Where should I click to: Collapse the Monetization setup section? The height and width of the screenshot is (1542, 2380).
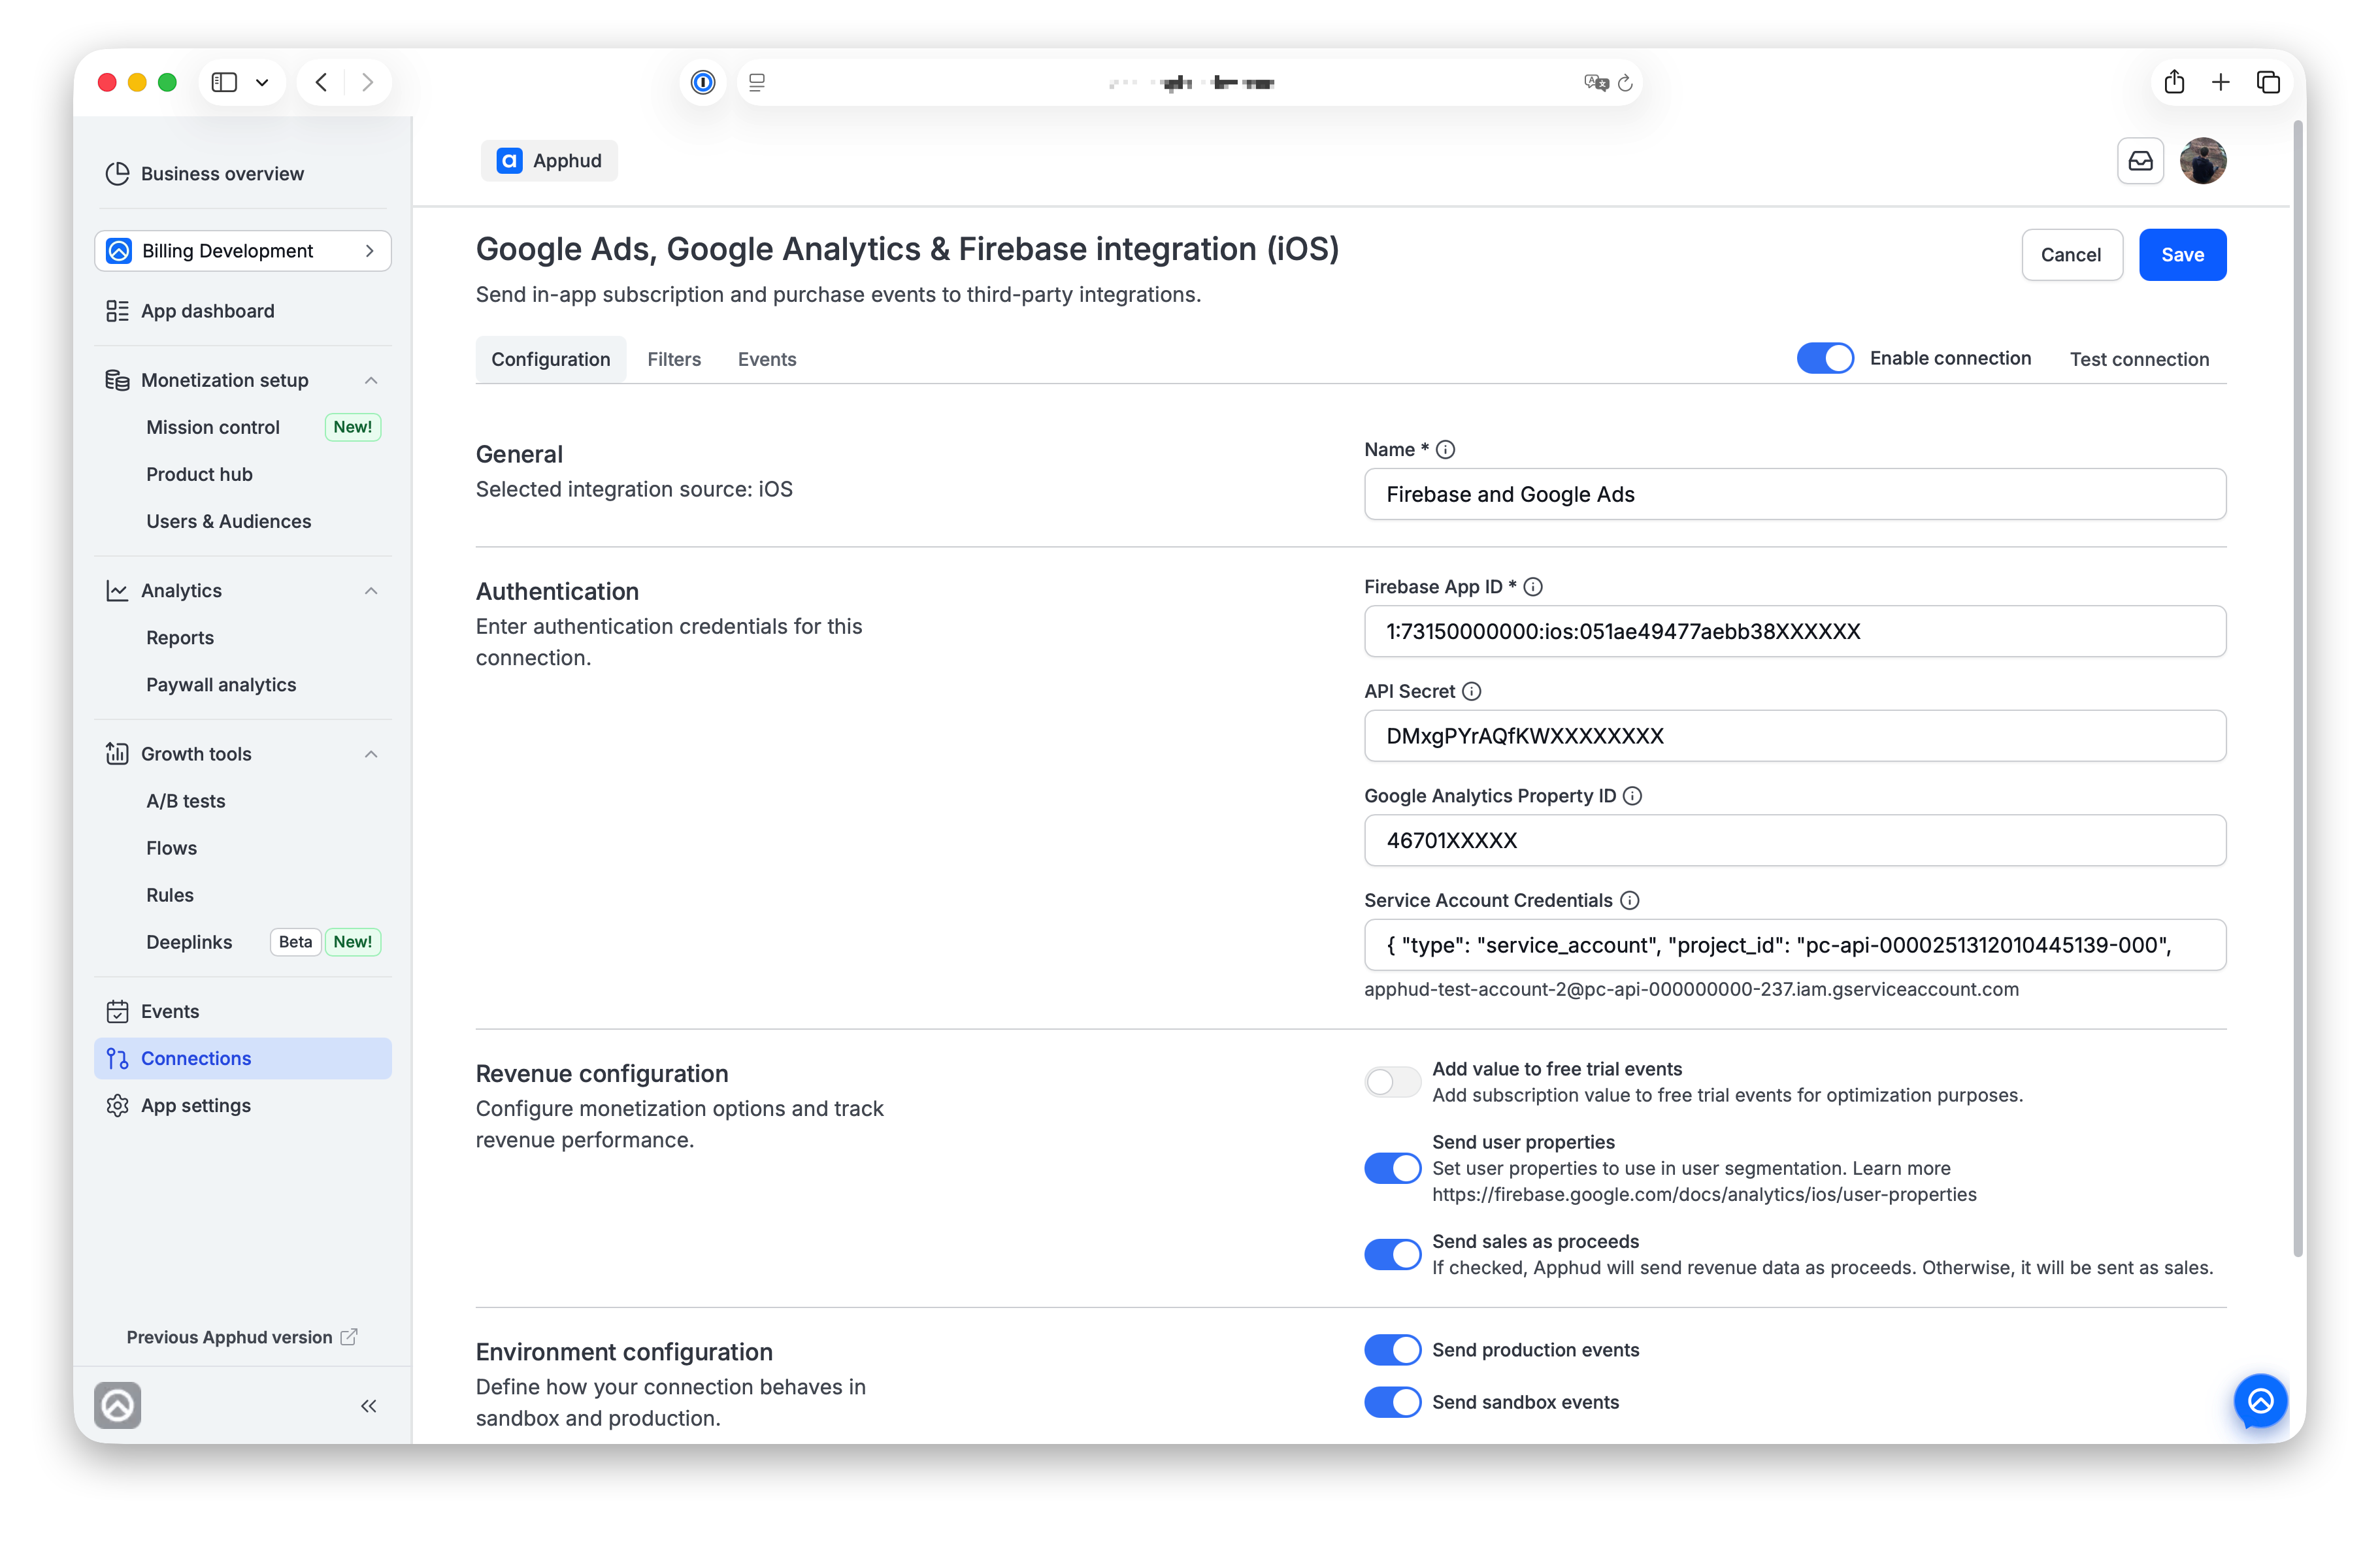(371, 380)
